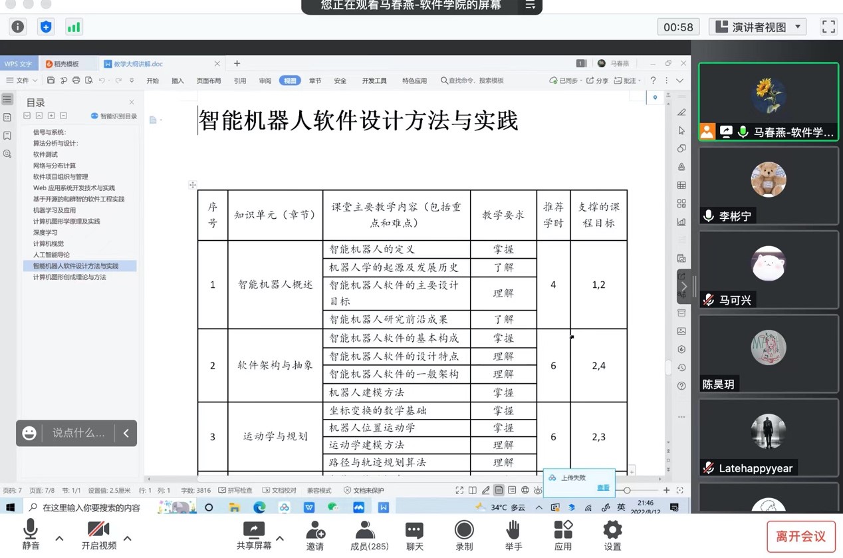Expand options arrow beside 共享屏幕
The height and width of the screenshot is (558, 843).
280,538
